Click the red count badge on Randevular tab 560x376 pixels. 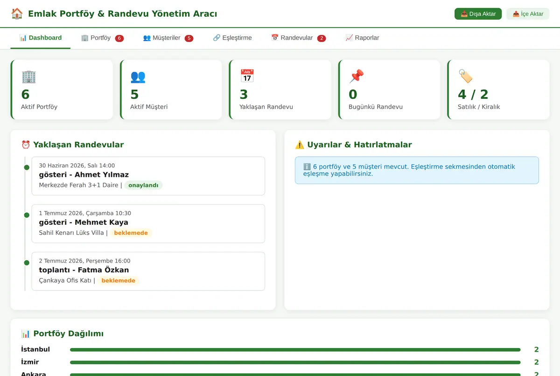coord(322,38)
